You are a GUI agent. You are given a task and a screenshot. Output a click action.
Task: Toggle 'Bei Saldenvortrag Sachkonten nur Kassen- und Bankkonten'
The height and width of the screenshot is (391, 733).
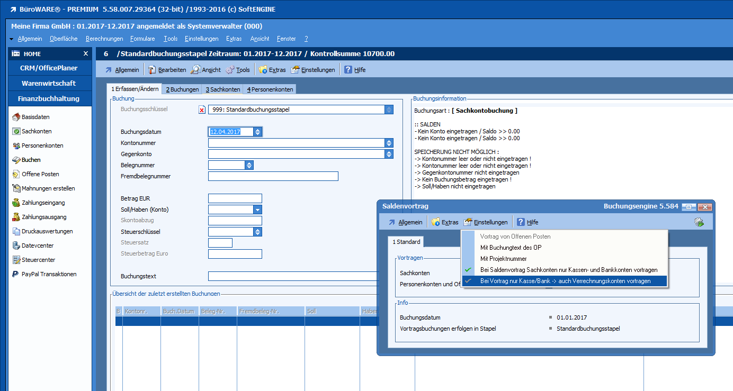(x=568, y=270)
